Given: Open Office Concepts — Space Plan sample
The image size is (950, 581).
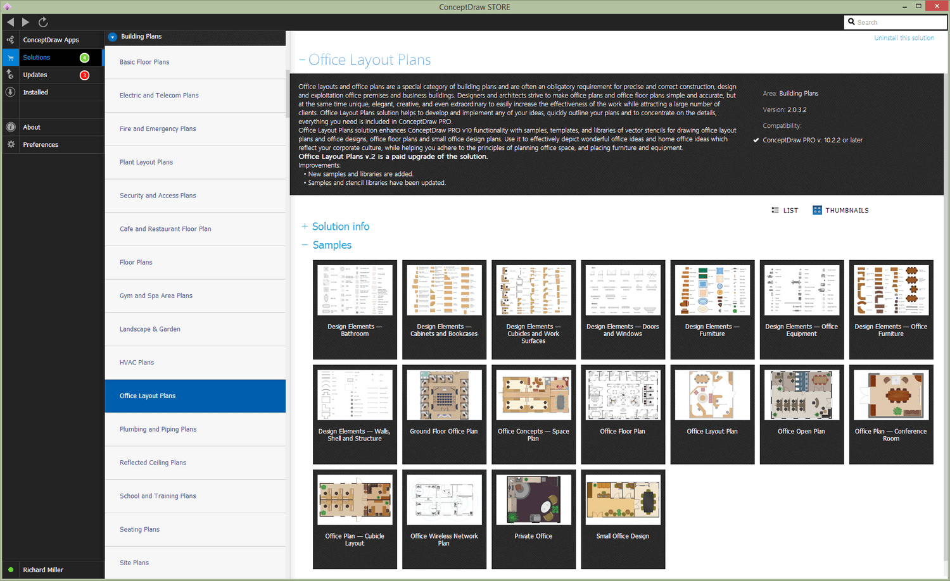Looking at the screenshot, I should pyautogui.click(x=533, y=415).
